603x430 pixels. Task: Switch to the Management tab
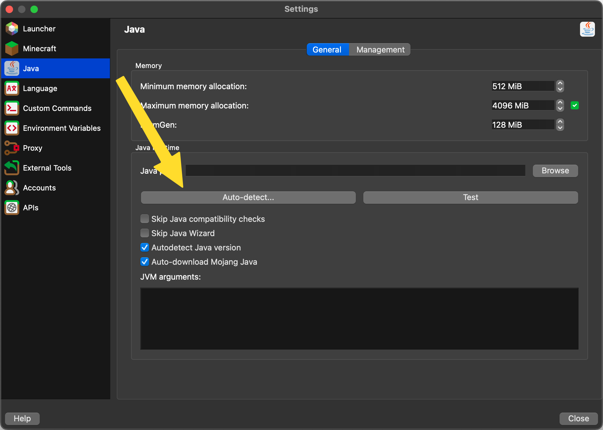coord(380,50)
